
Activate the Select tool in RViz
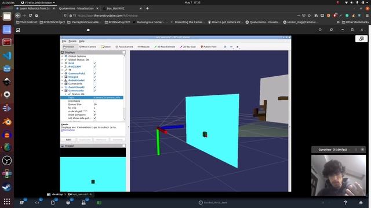point(106,47)
